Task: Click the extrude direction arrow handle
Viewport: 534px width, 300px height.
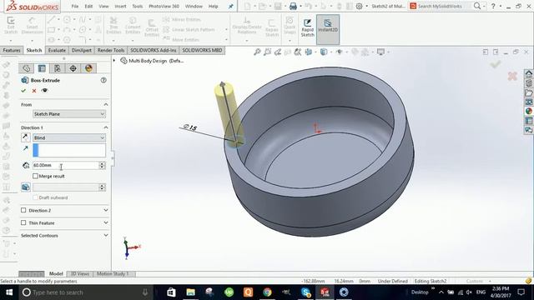Action: 223,83
